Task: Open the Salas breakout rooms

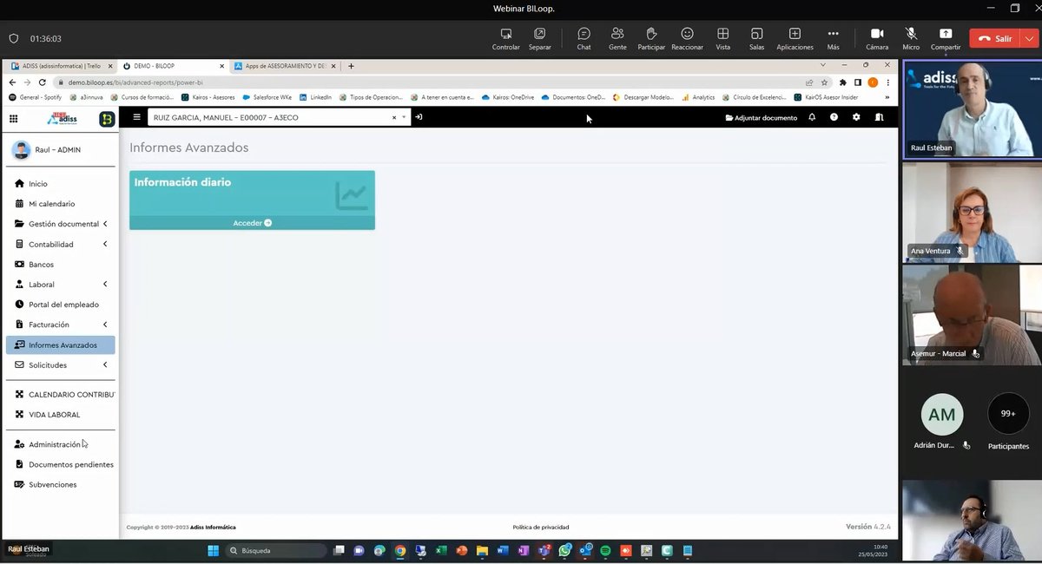Action: [x=756, y=39]
